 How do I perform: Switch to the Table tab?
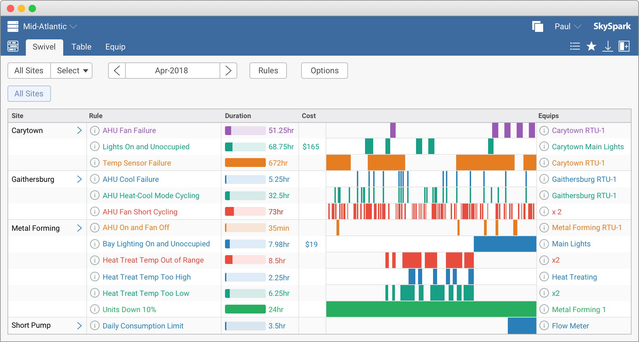pyautogui.click(x=81, y=47)
